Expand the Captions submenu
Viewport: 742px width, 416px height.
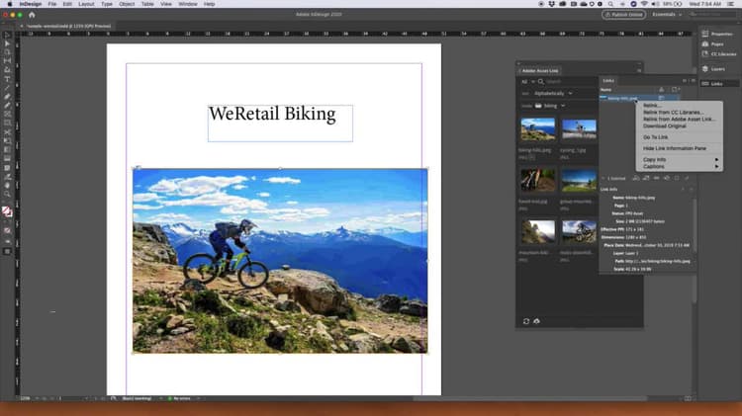click(680, 166)
